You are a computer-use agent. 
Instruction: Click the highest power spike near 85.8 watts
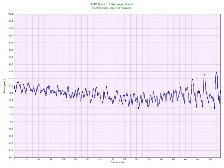[216, 73]
